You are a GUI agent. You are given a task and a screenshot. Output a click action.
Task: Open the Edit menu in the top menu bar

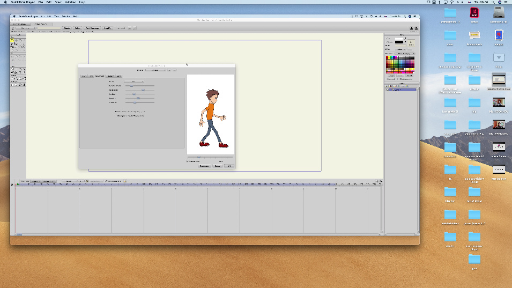click(x=49, y=2)
